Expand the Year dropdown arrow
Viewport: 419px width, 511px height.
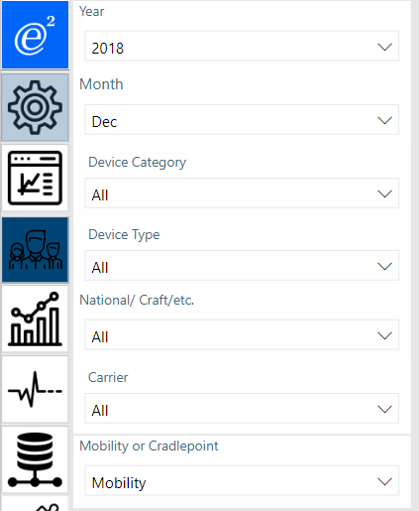pos(384,47)
